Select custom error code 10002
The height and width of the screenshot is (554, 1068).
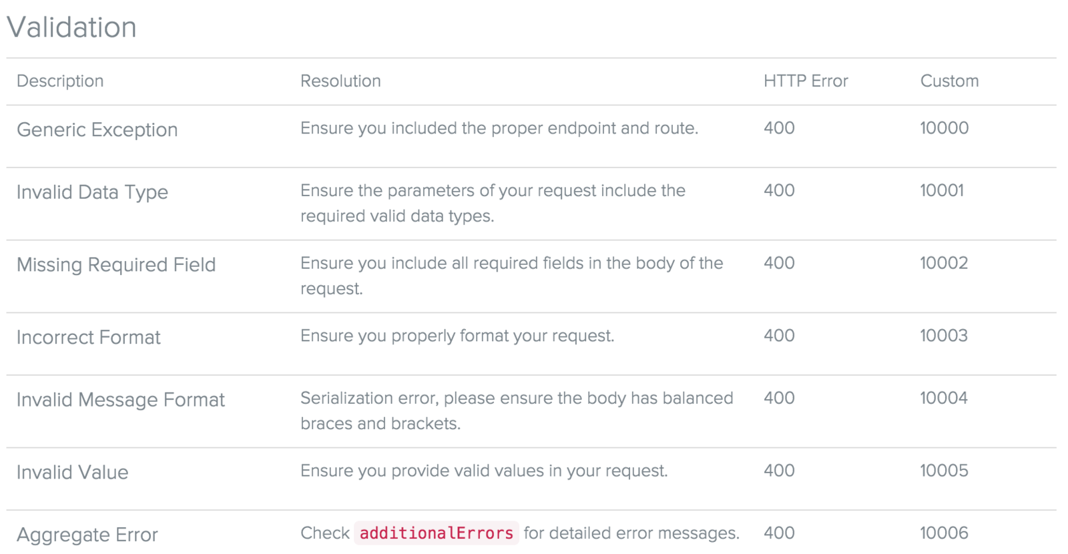[x=944, y=263]
